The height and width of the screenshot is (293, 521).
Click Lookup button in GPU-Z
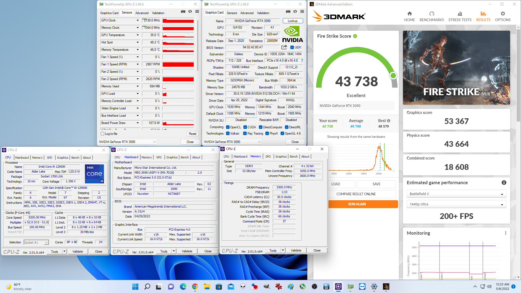tap(293, 21)
